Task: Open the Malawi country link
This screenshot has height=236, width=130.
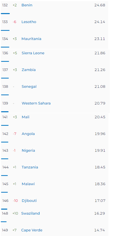Action: point(28,184)
